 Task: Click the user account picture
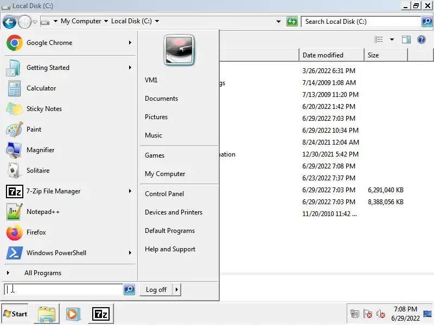179,50
